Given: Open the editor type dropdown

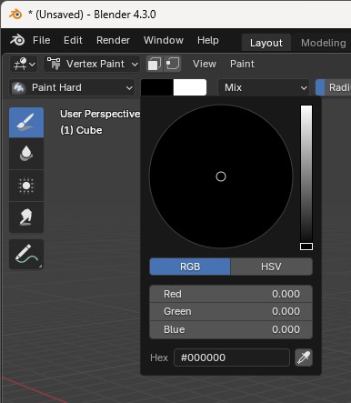Looking at the screenshot, I should pyautogui.click(x=24, y=64).
